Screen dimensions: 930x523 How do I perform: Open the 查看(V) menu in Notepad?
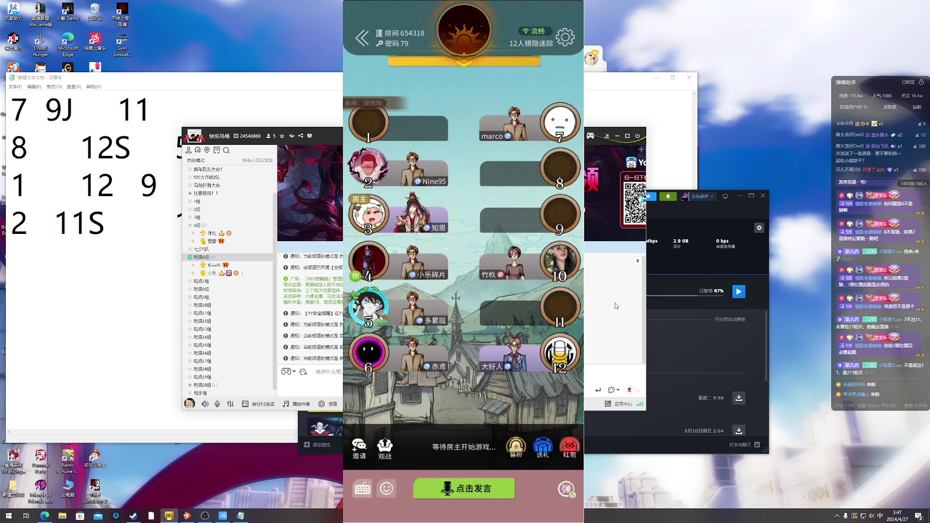74,87
